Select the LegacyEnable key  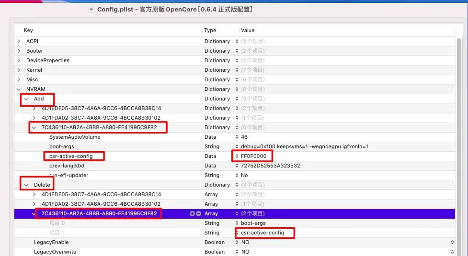pos(51,242)
